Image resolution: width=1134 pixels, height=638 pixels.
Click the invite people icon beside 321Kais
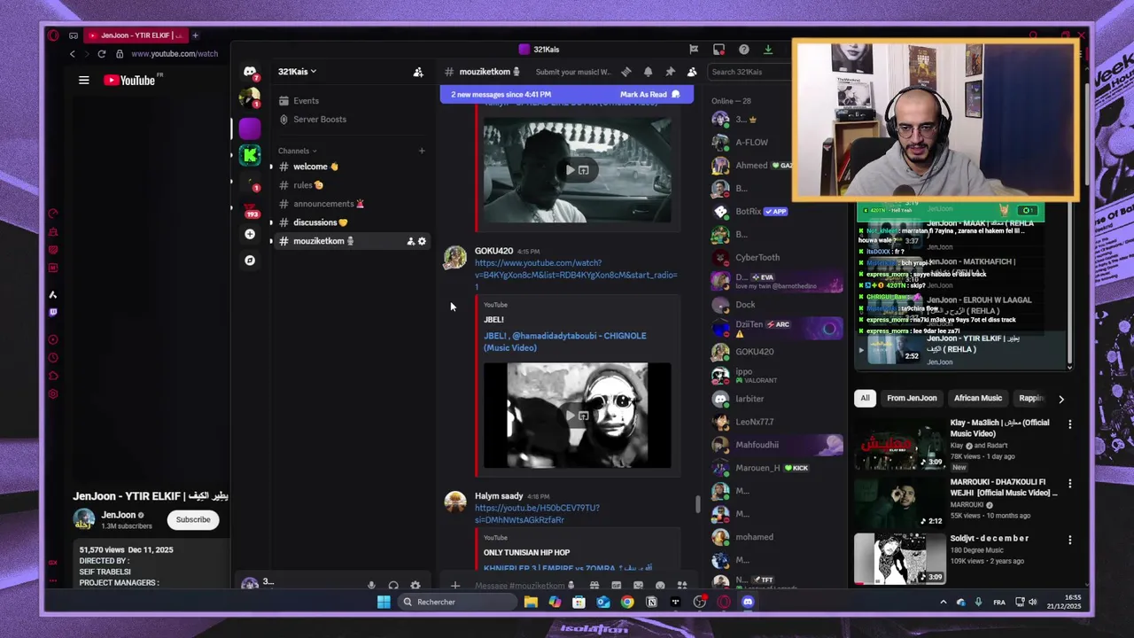(x=418, y=72)
